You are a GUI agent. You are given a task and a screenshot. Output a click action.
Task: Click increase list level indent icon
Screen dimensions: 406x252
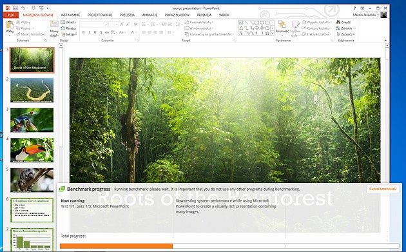coord(170,24)
